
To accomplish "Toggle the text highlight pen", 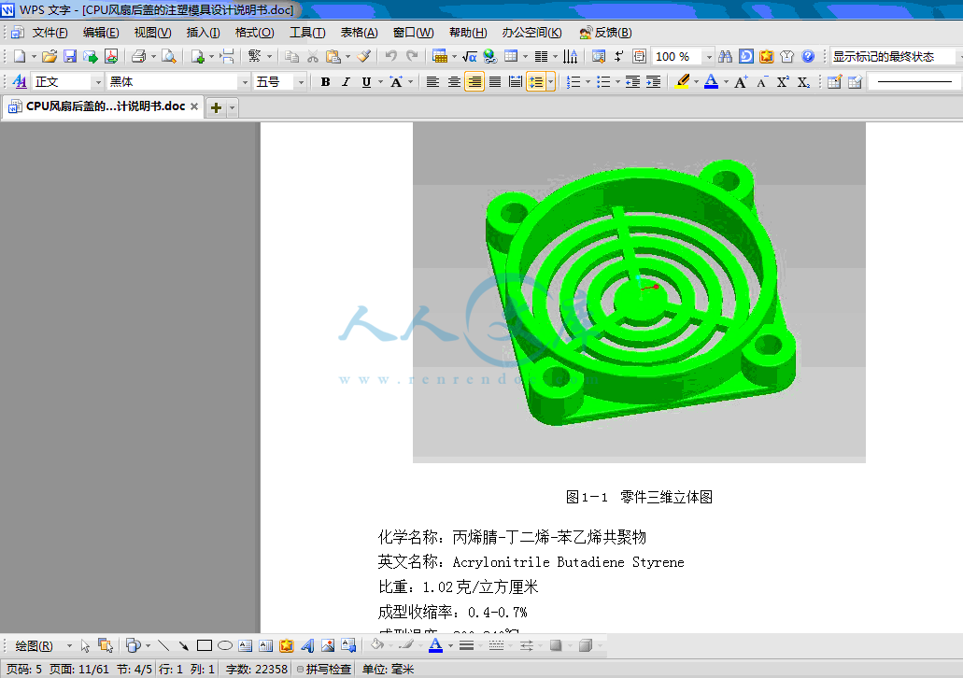I will coord(682,81).
